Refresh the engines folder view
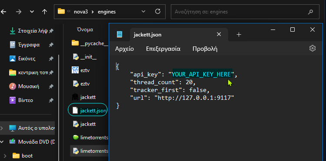This screenshot has width=326, height=161. 158,12
